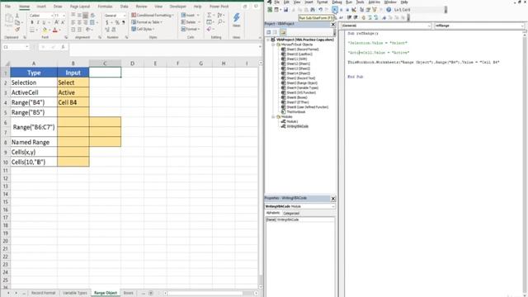
Task: Click the View Microsoft Excel icon in VBA toolbar
Action: pos(270,10)
